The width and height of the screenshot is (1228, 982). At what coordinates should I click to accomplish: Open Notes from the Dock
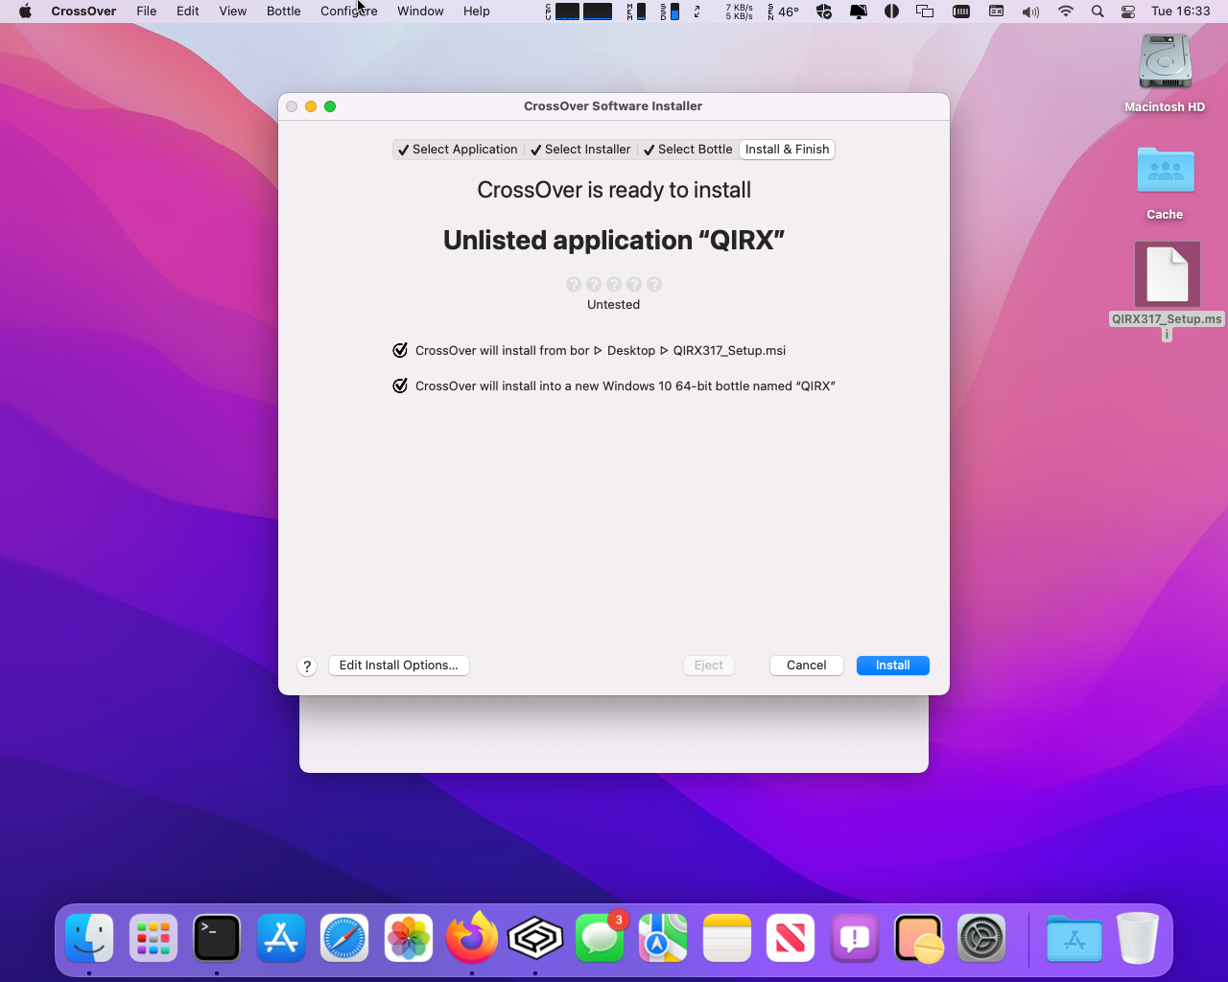tap(727, 937)
